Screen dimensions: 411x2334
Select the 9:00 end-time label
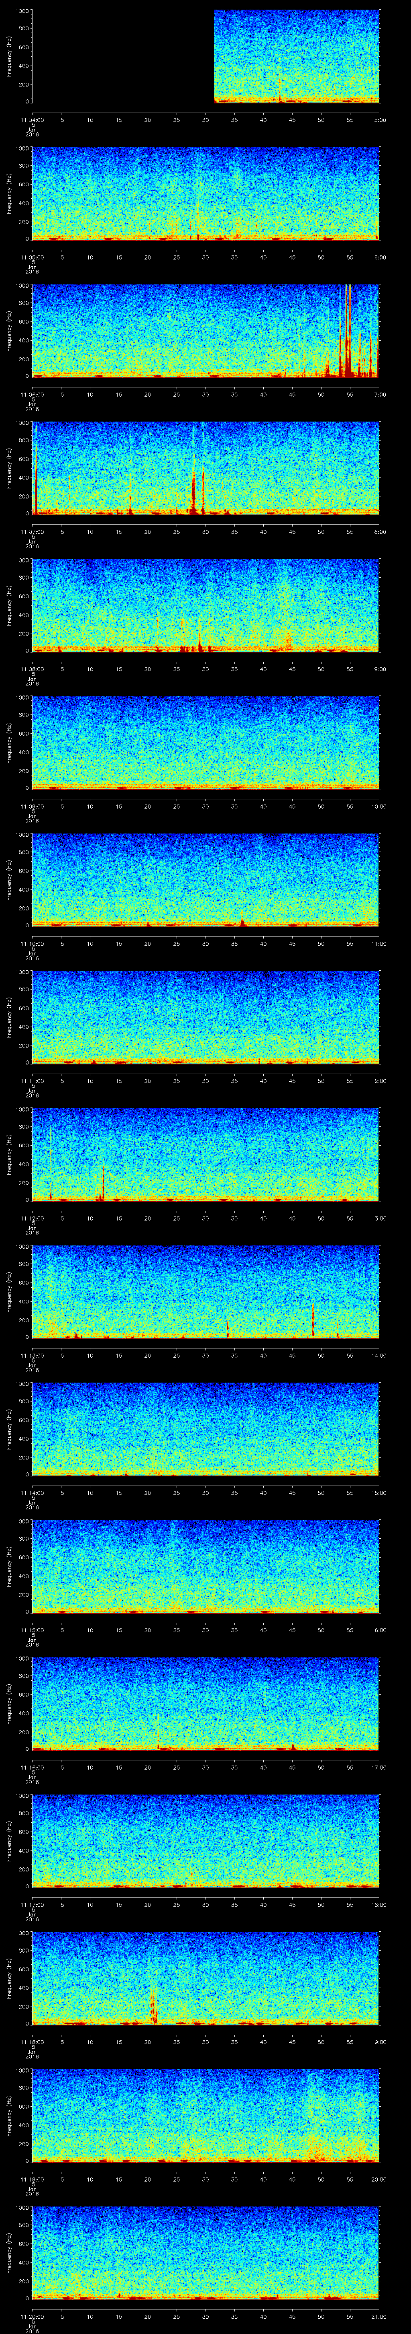379,669
